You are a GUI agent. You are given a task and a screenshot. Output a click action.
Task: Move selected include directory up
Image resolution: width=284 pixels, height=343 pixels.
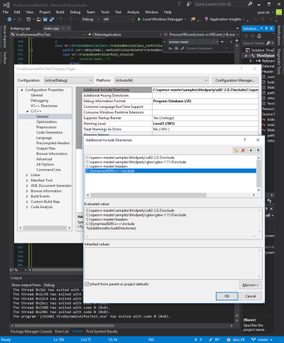(258, 150)
